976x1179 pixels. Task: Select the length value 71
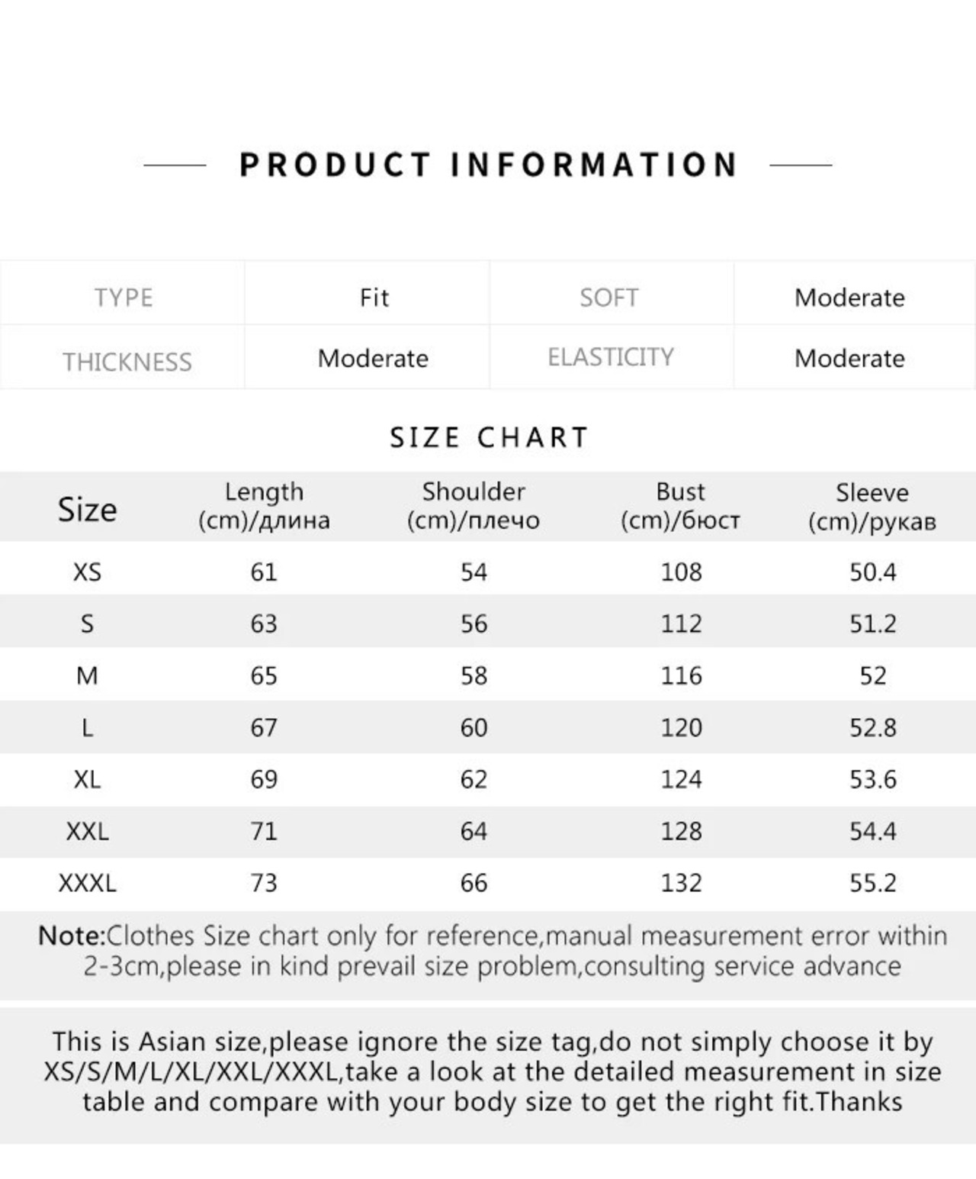point(264,831)
